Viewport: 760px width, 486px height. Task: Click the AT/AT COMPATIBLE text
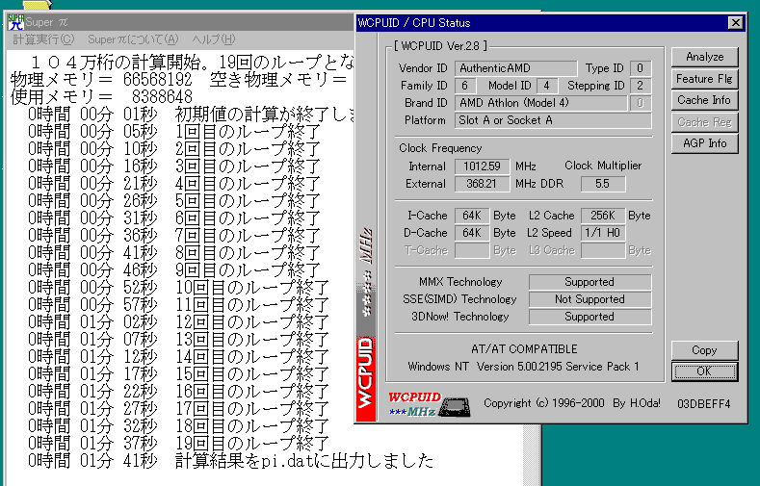(524, 349)
